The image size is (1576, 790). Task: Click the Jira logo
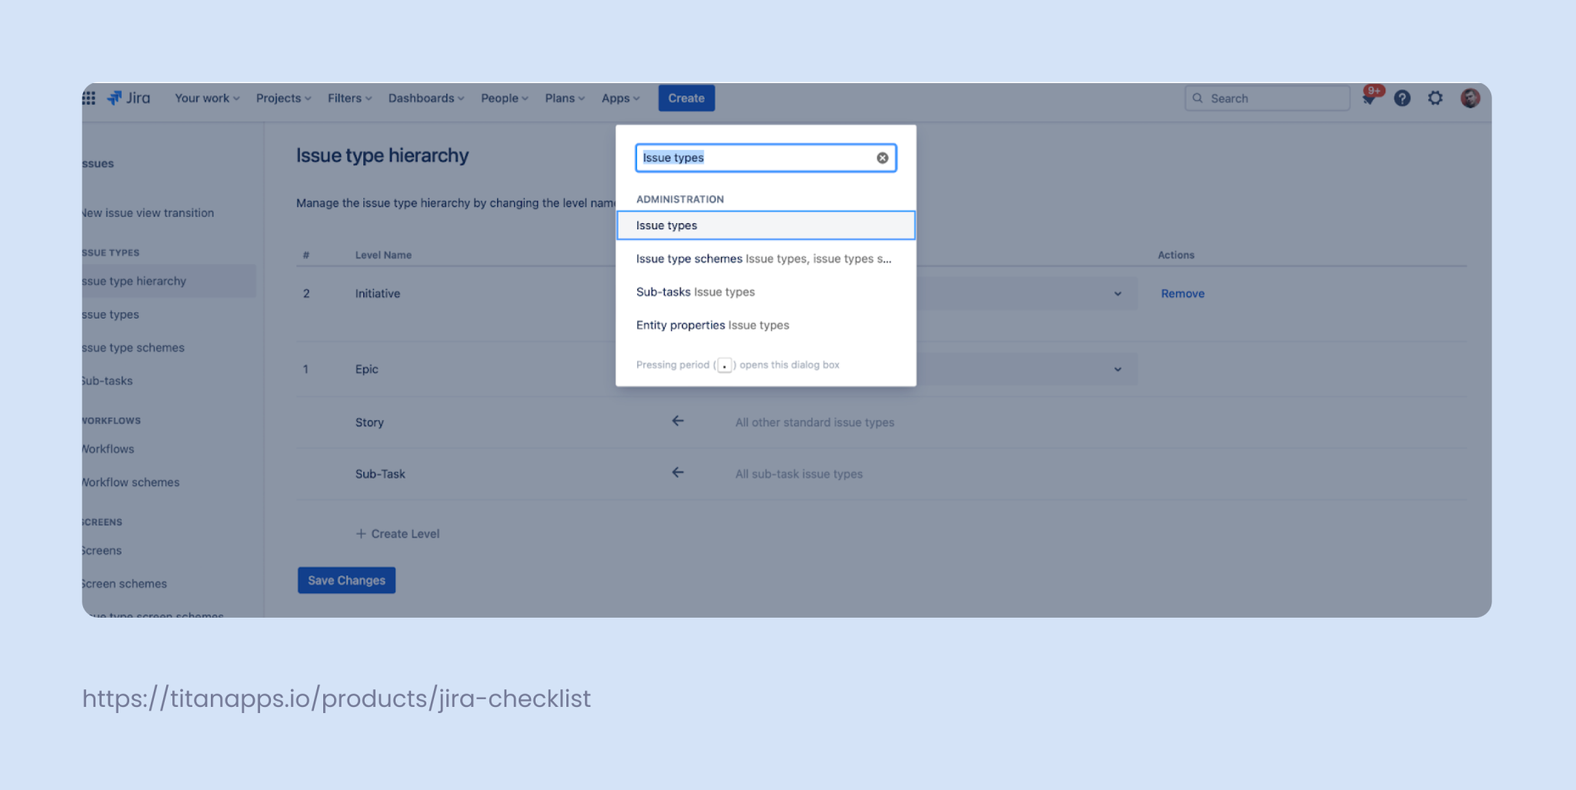click(x=128, y=98)
